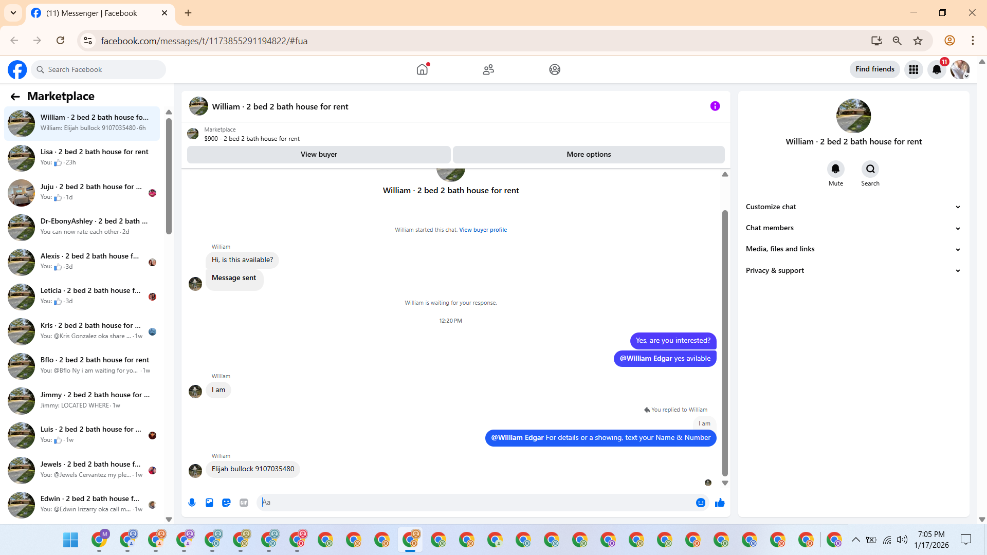Image resolution: width=987 pixels, height=555 pixels.
Task: Click the voice clip microphone icon
Action: (x=192, y=503)
